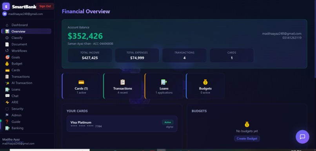Viewport: 316px width, 151px height.
Task: Click the page vertical scrollbar thumb
Action: pos(315,39)
